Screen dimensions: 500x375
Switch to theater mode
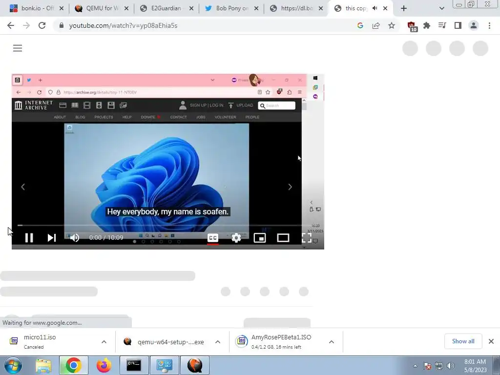(283, 238)
